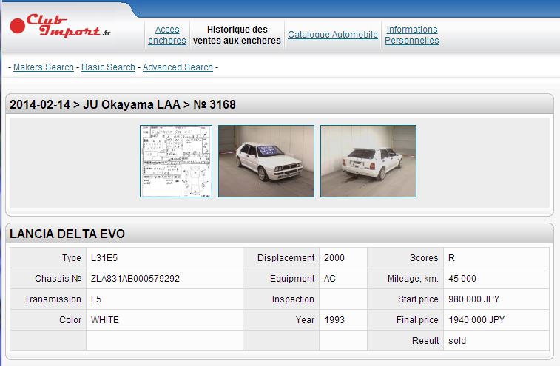The image size is (560, 366).
Task: Click the Start price label
Action: pyautogui.click(x=418, y=299)
